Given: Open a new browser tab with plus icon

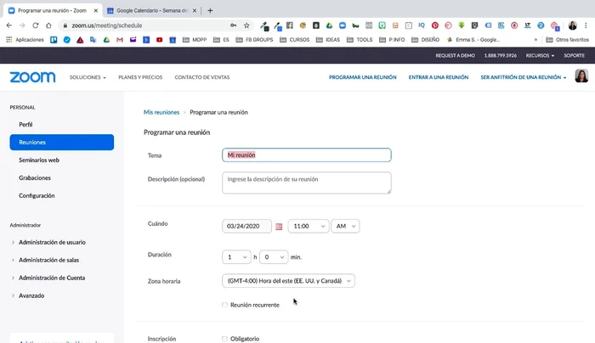Looking at the screenshot, I should (x=210, y=10).
